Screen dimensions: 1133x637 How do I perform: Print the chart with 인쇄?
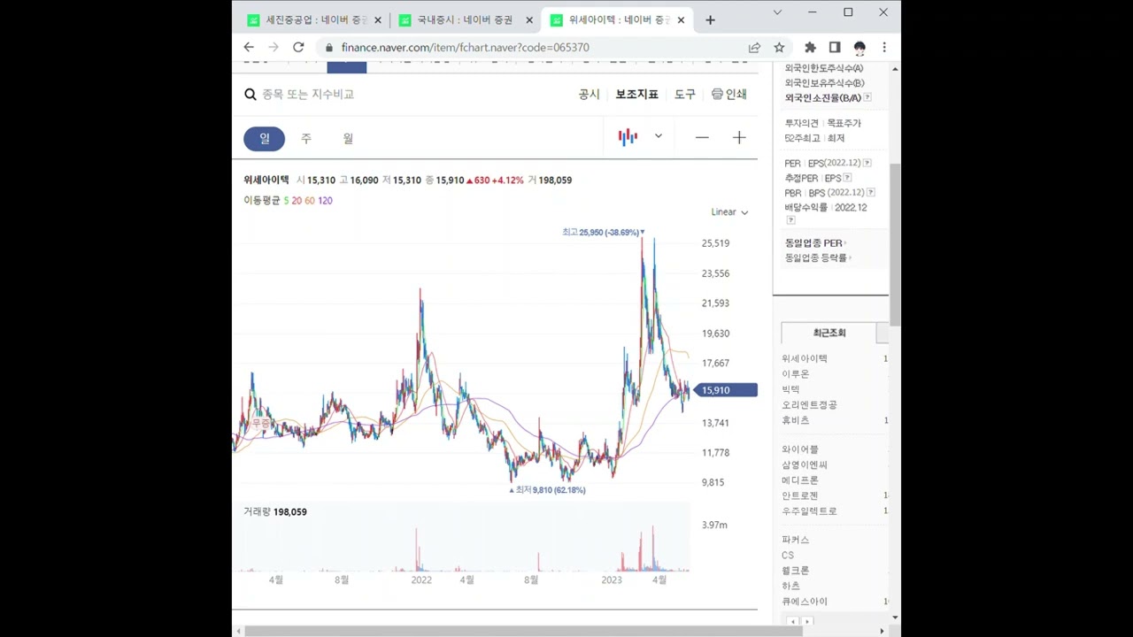(729, 94)
